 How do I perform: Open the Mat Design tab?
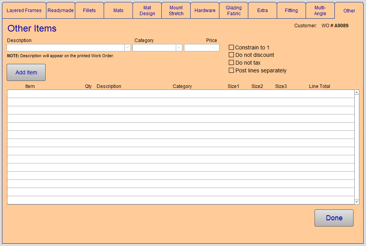(147, 11)
